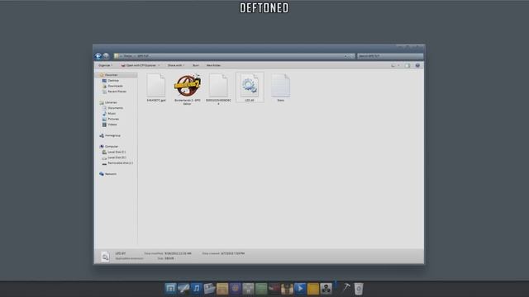Click the Explorer search box

(390, 56)
